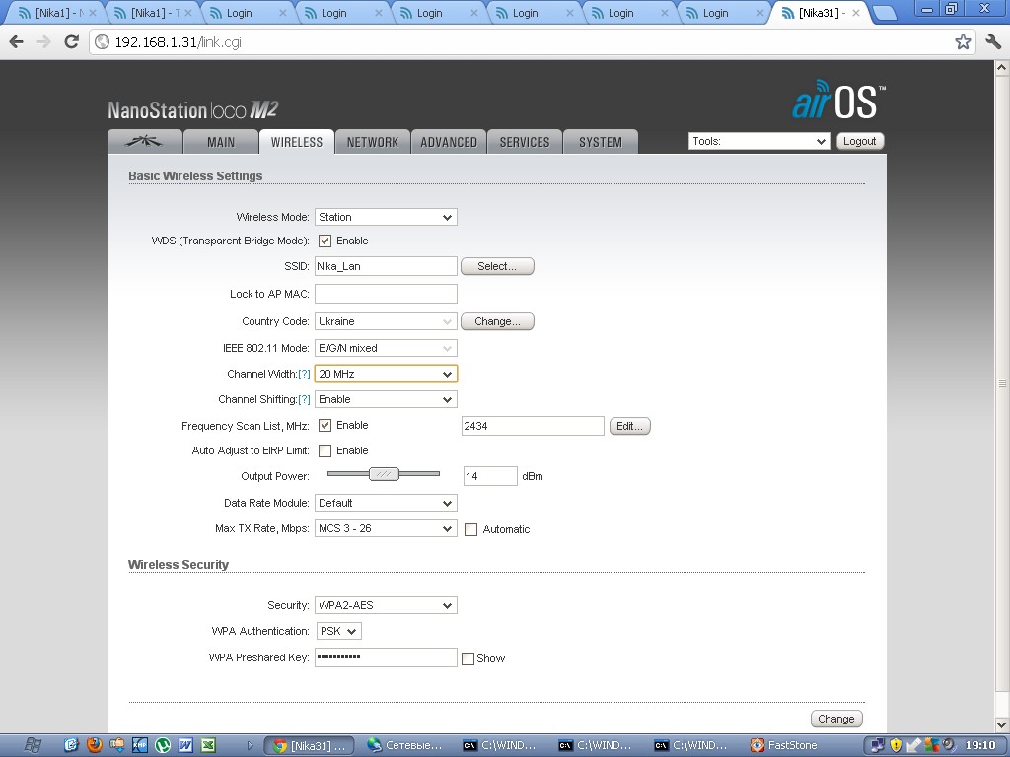The width and height of the screenshot is (1010, 757).
Task: Launch Excel from quick launch
Action: point(208,745)
